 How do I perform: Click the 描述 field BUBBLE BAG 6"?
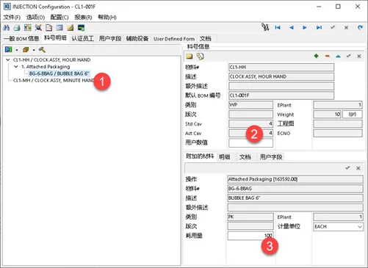coord(295,198)
